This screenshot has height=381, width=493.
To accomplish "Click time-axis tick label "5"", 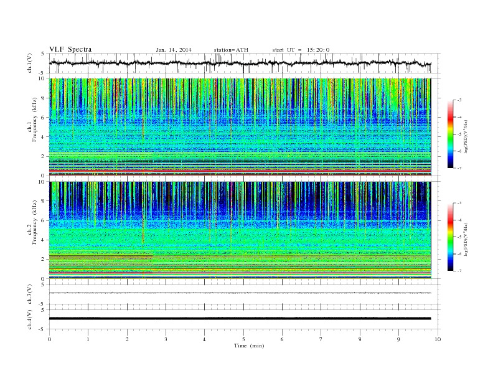I will 243,339.
